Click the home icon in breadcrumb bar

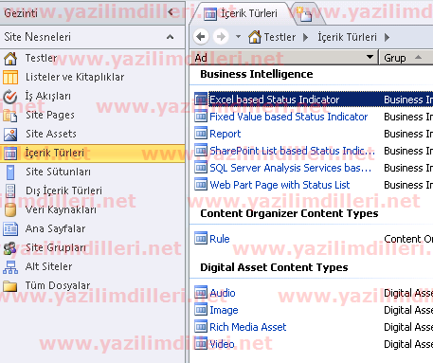coord(255,37)
